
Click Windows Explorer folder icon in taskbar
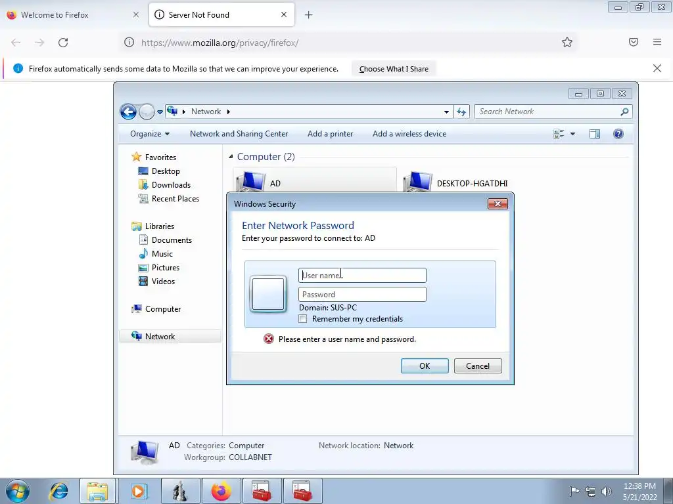click(x=97, y=491)
